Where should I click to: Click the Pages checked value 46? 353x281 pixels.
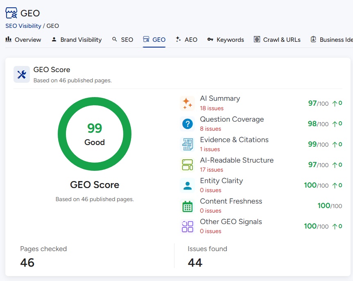(x=27, y=263)
